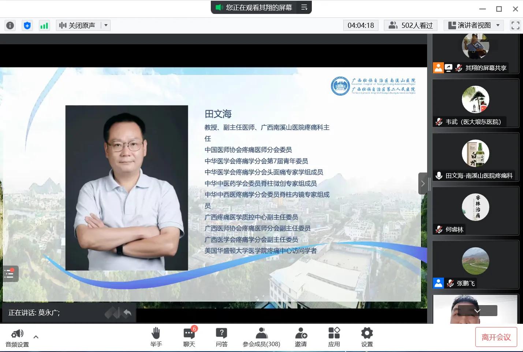The image size is (523, 352).
Task: Raise hand with the 举手 icon
Action: tap(156, 336)
